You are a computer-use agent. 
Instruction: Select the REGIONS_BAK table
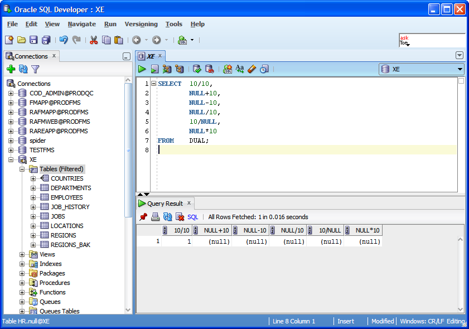click(70, 245)
